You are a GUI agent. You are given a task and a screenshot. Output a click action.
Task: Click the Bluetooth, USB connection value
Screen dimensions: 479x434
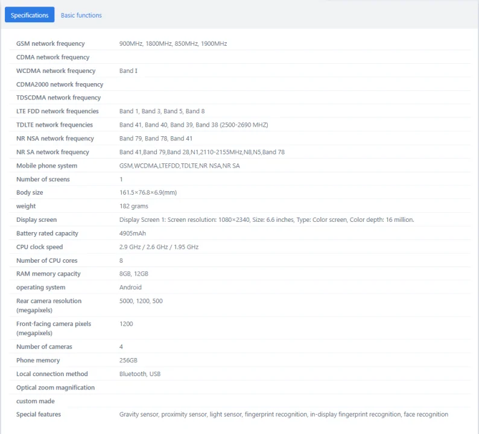pyautogui.click(x=139, y=374)
